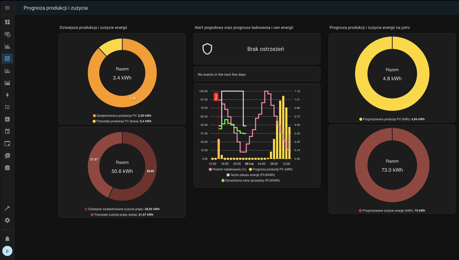Click the red 'Now' chart marker
This screenshot has height=260, width=459.
coord(216,96)
